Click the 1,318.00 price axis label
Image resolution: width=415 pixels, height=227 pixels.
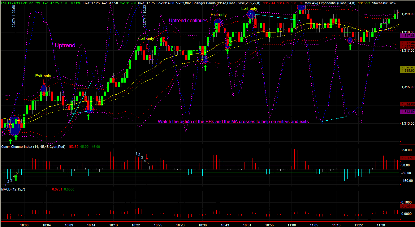pos(407,32)
